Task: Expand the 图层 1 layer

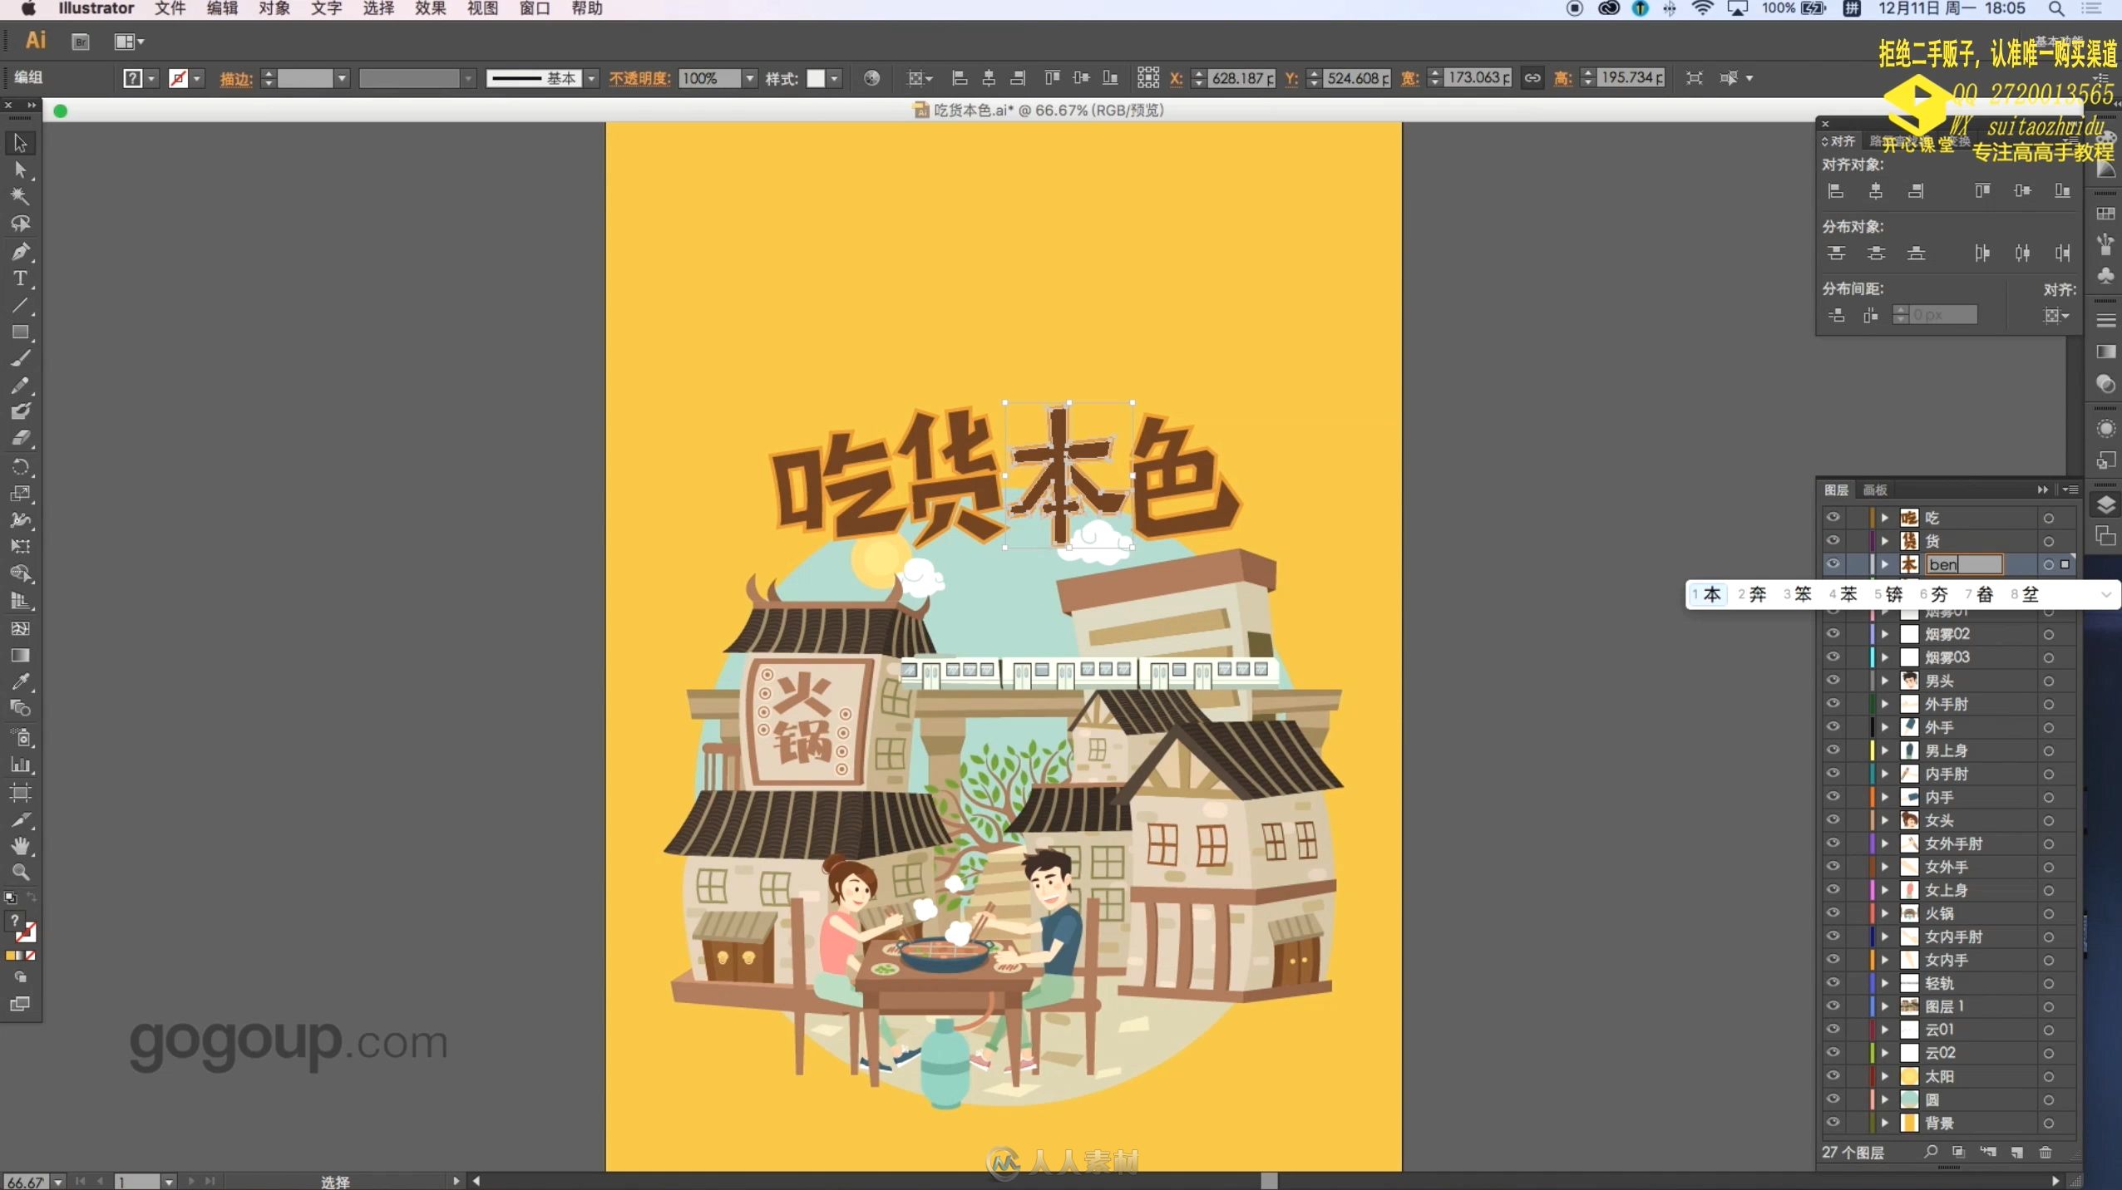Action: click(x=1885, y=1006)
